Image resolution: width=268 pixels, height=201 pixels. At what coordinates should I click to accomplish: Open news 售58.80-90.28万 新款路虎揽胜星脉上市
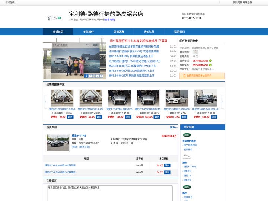point(132,76)
